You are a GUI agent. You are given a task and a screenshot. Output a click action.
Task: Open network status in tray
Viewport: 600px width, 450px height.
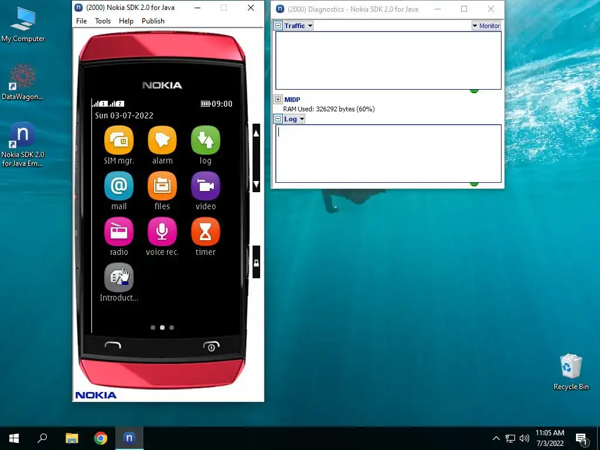tap(510, 438)
